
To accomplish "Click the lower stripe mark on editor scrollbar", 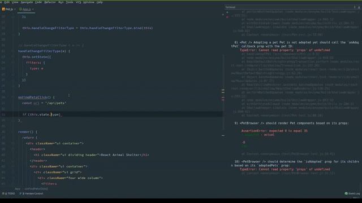I will (223, 135).
